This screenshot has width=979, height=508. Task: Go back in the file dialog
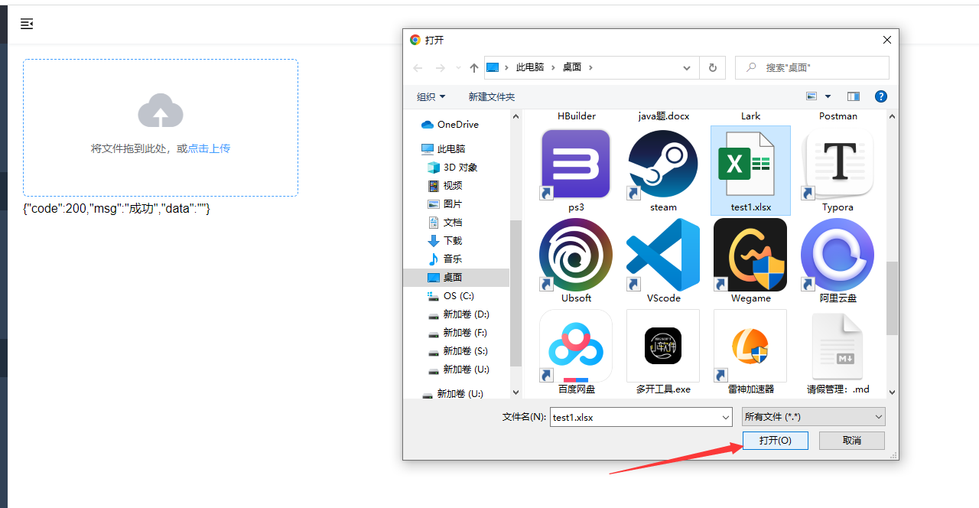[418, 67]
